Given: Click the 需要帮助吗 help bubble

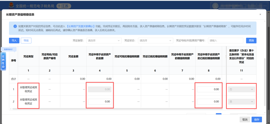Looking at the screenshot, I should pos(8,49).
